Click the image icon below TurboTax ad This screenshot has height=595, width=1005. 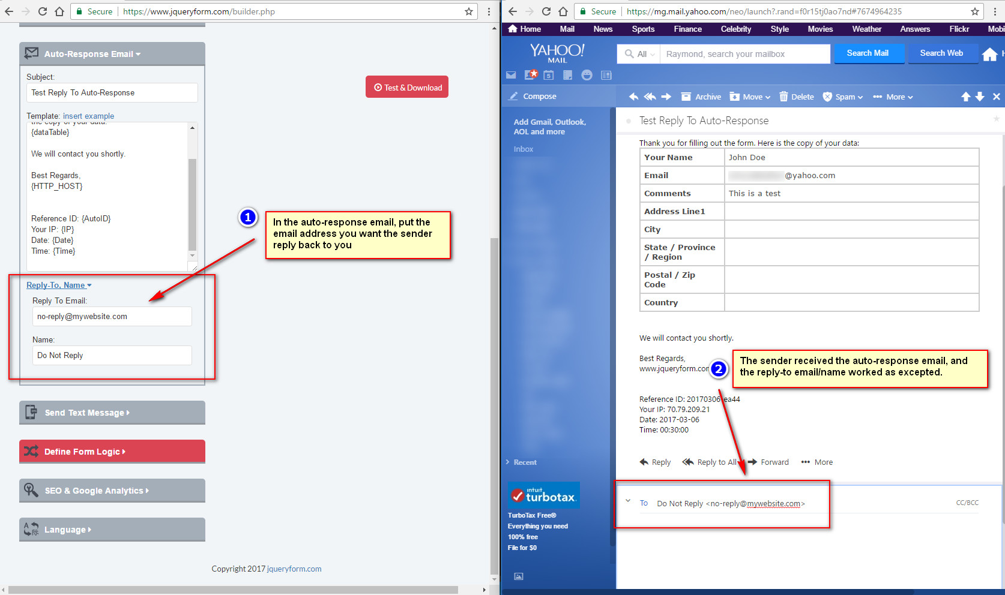coord(519,576)
